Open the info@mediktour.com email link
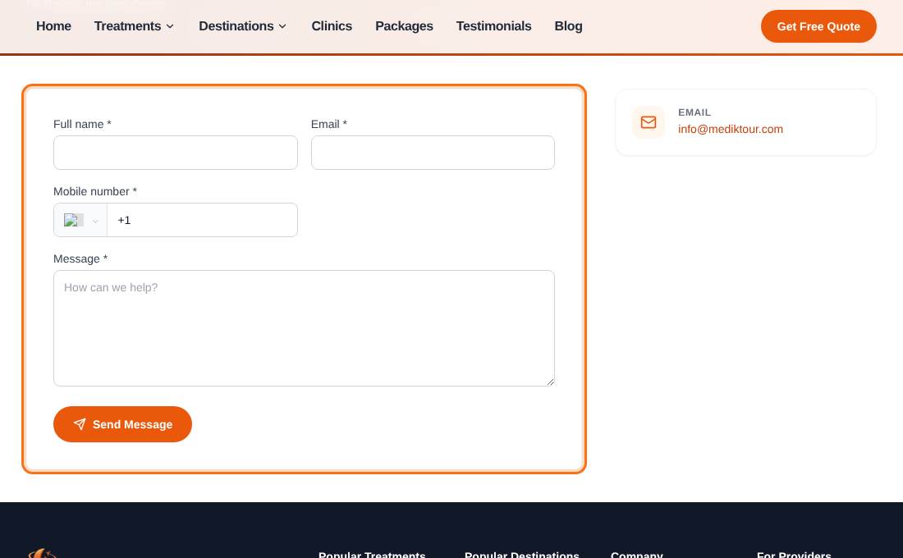Viewport: 903px width, 558px height. (x=731, y=129)
